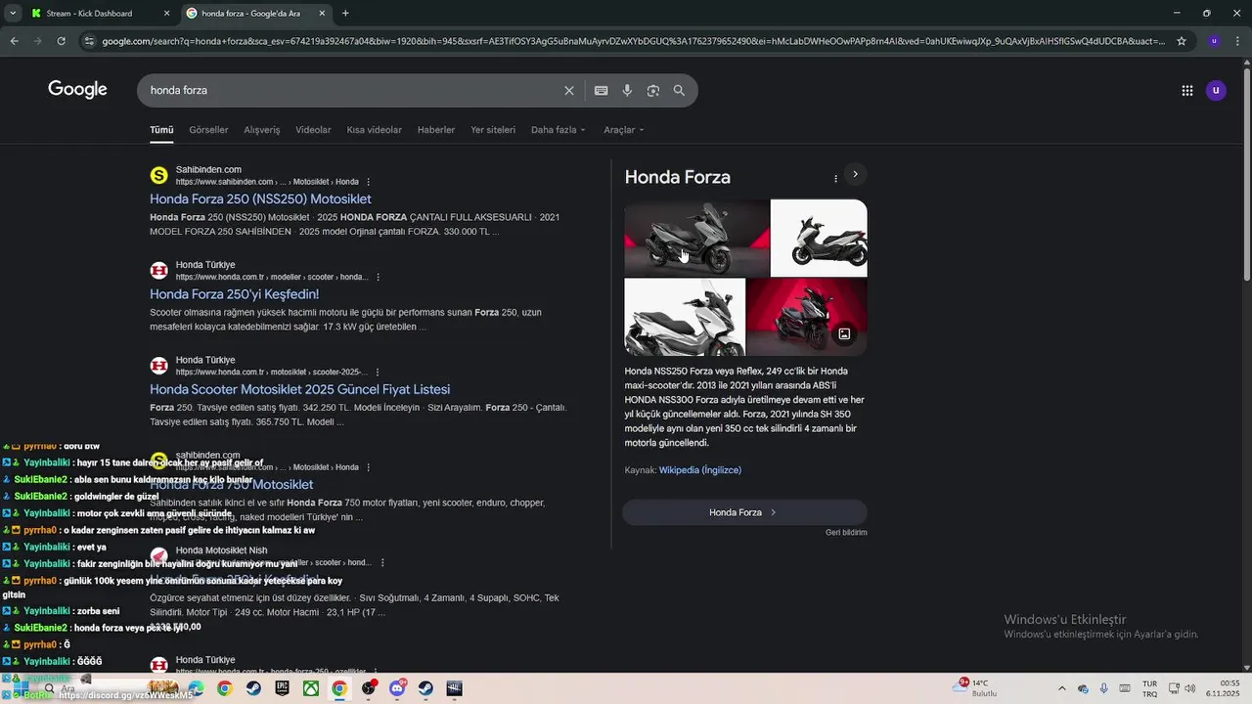
Task: Click the Geri bildirim link
Action: [x=846, y=533]
